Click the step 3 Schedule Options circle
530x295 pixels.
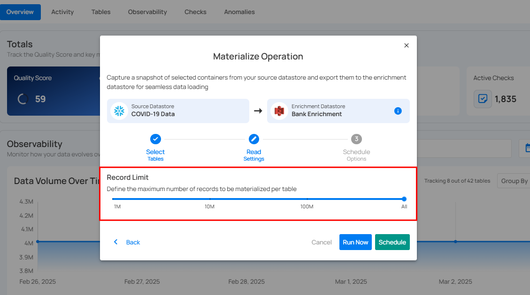(356, 139)
